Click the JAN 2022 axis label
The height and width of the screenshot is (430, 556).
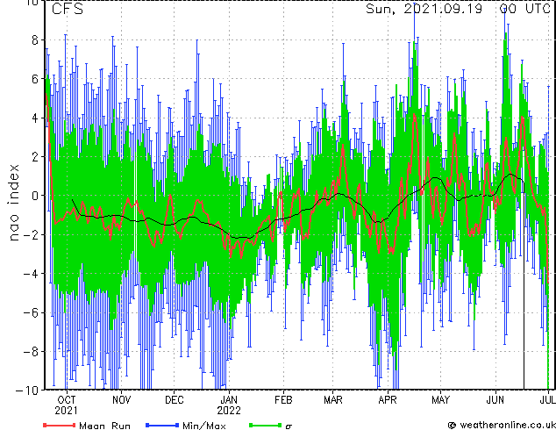(229, 405)
